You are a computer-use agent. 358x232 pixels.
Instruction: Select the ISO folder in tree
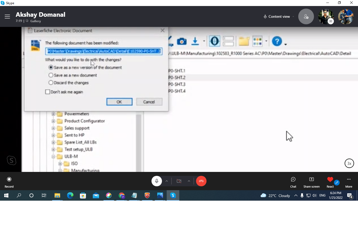point(74,164)
